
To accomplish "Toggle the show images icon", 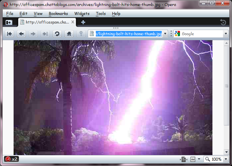I will 193,159.
